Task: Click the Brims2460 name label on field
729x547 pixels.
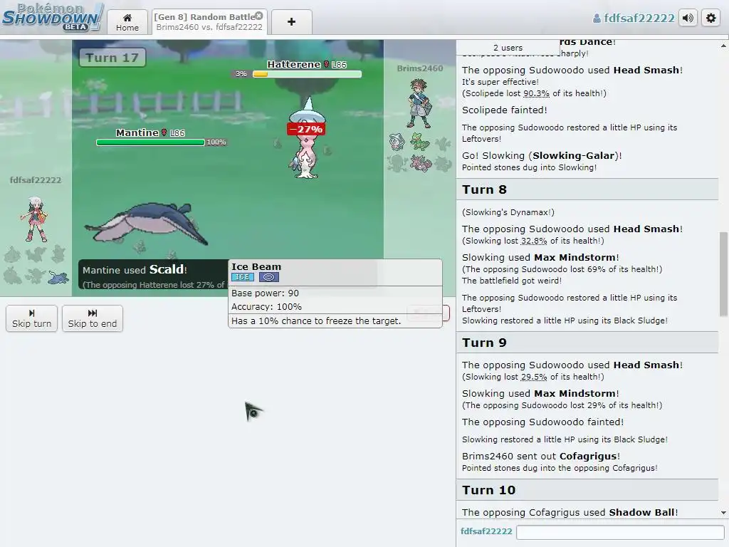Action: (419, 68)
